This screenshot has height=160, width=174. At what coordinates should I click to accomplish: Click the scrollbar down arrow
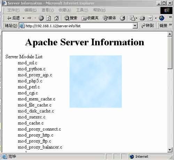(x=170, y=150)
